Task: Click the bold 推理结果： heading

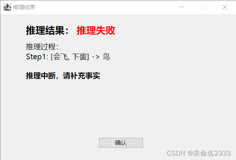Action: pos(47,30)
